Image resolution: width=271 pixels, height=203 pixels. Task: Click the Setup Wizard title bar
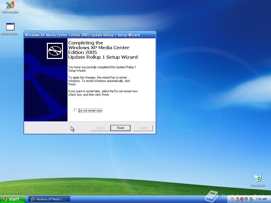(79, 35)
